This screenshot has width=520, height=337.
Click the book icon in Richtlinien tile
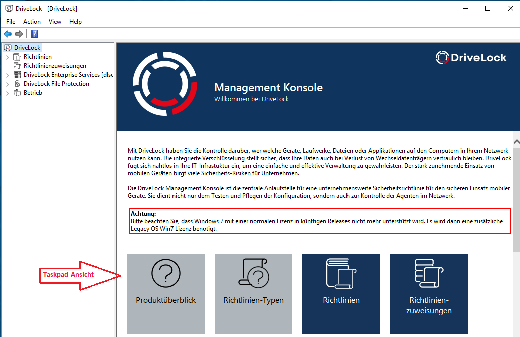(341, 273)
